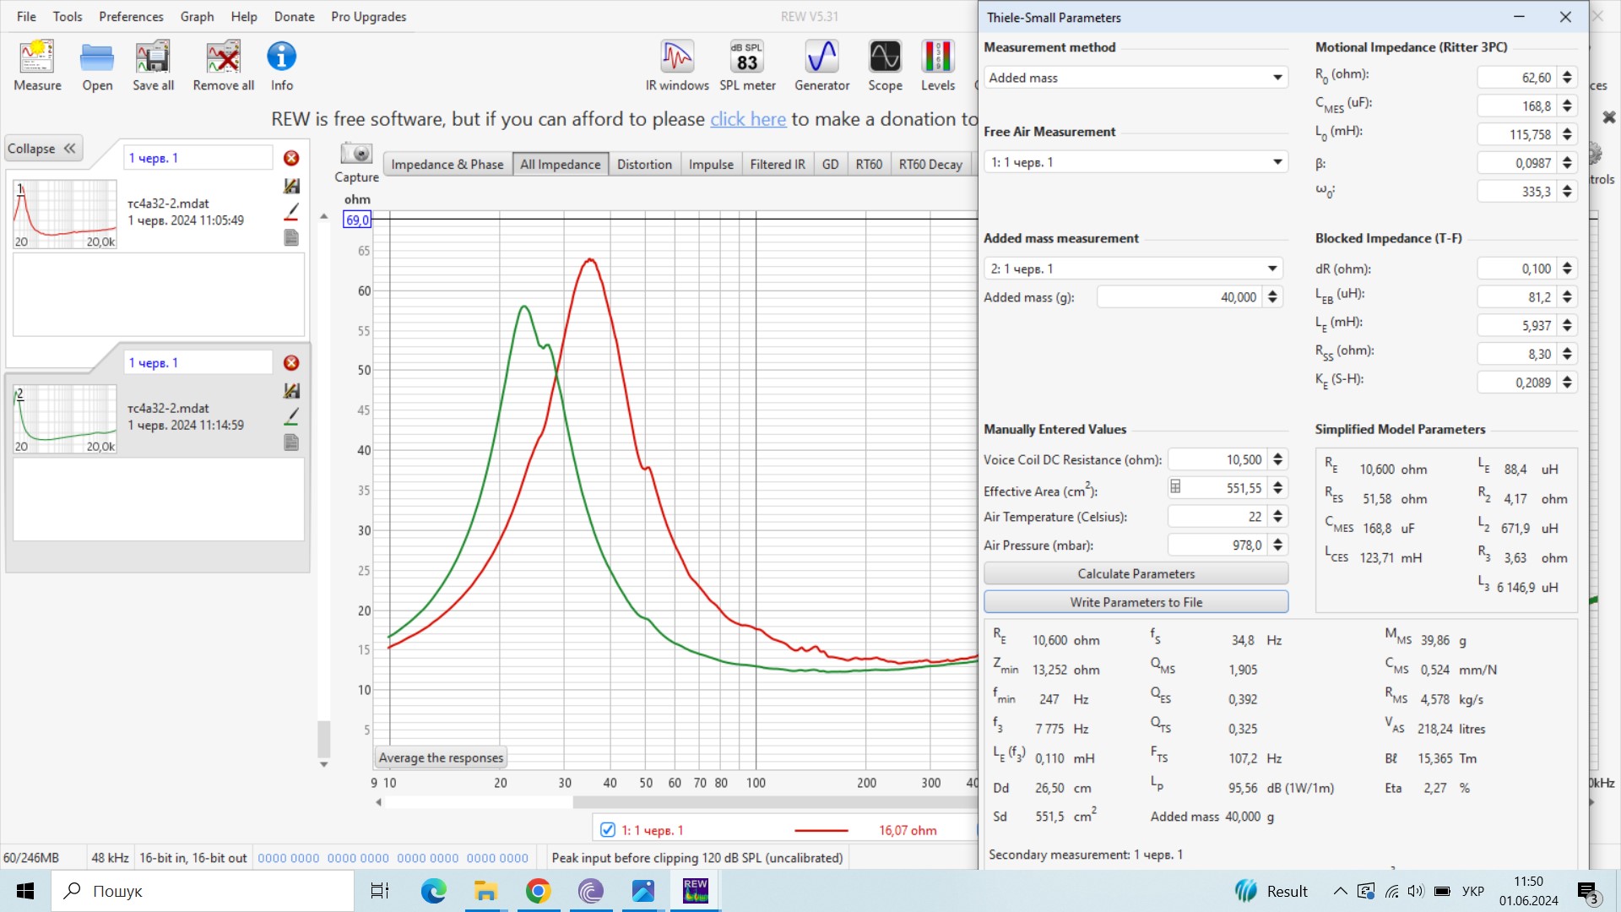Click first measurement name field
The width and height of the screenshot is (1621, 912).
[198, 158]
